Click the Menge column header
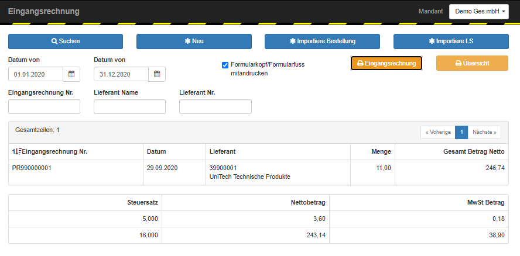This screenshot has width=520, height=256. pos(381,152)
